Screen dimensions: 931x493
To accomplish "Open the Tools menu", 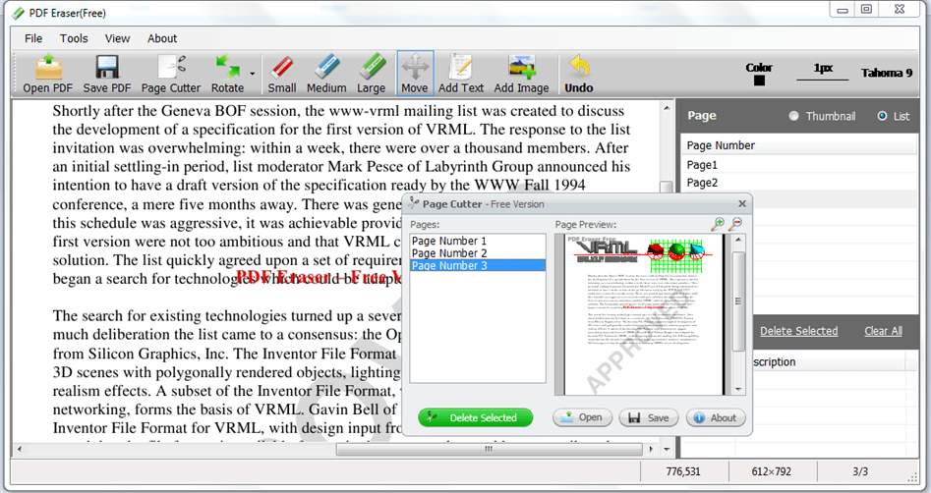I will pyautogui.click(x=74, y=38).
